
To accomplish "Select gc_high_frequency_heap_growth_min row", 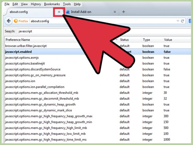I will click(98, 122).
